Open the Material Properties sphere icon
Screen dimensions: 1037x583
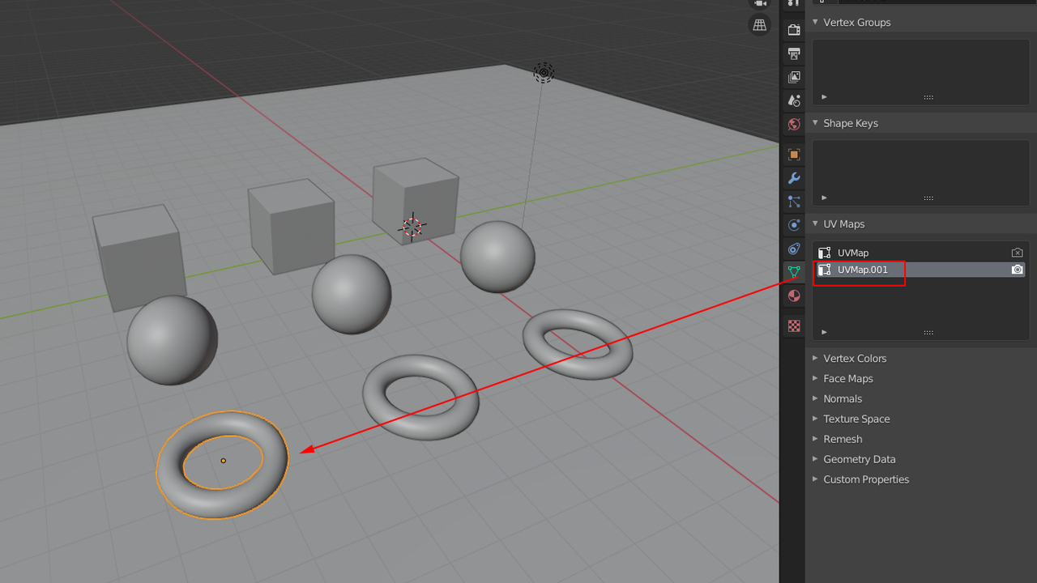point(793,296)
